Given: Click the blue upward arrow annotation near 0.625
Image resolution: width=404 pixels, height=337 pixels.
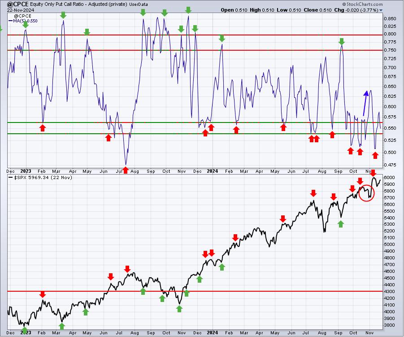Looking at the screenshot, I should pyautogui.click(x=365, y=103).
